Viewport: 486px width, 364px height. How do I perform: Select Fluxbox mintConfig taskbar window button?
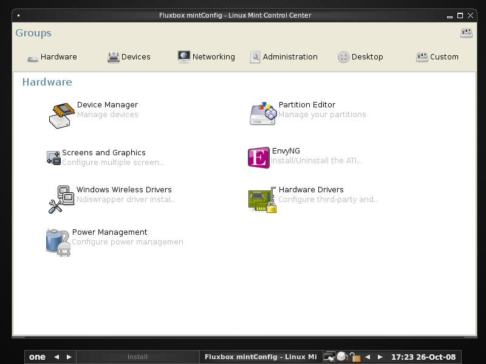[x=260, y=357]
